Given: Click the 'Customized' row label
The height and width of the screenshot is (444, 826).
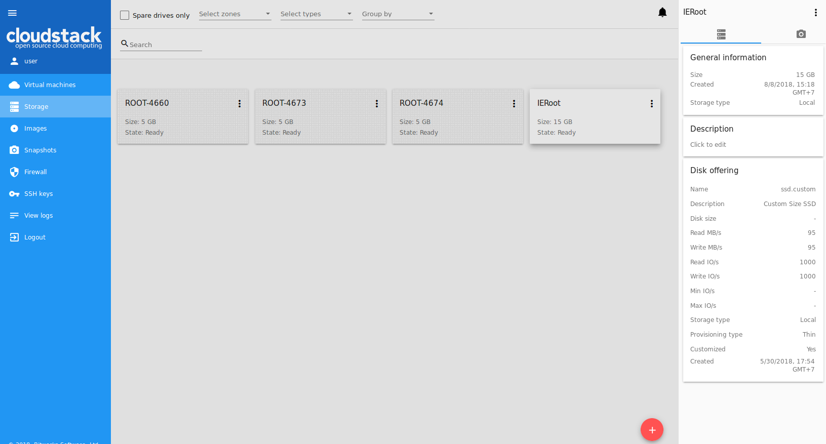Looking at the screenshot, I should click(x=707, y=349).
